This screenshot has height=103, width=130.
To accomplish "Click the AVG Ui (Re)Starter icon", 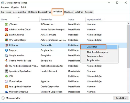I will (6, 40).
